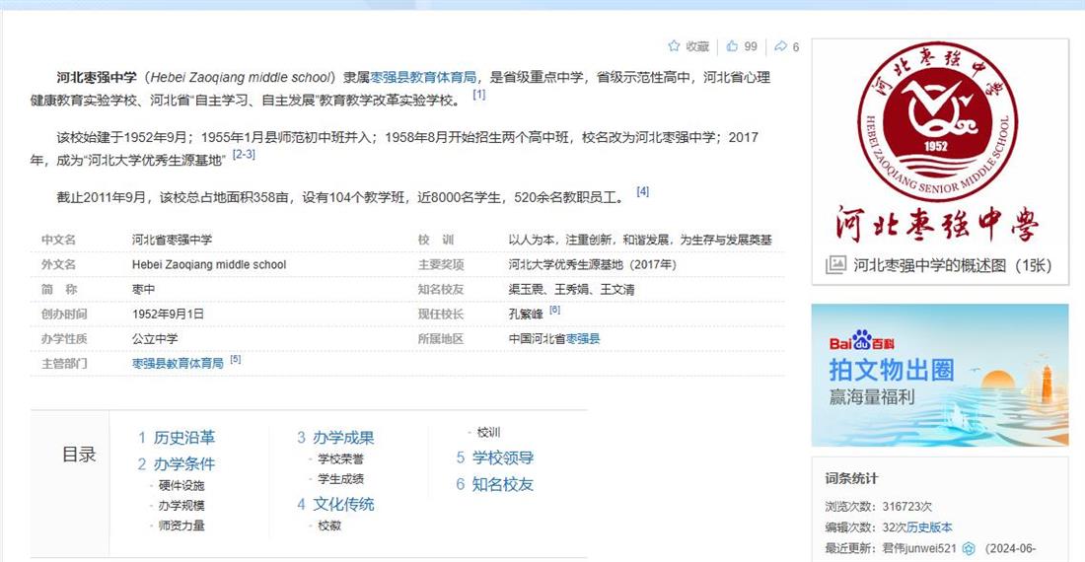Open the image gallery icon beside 概述图

point(835,265)
